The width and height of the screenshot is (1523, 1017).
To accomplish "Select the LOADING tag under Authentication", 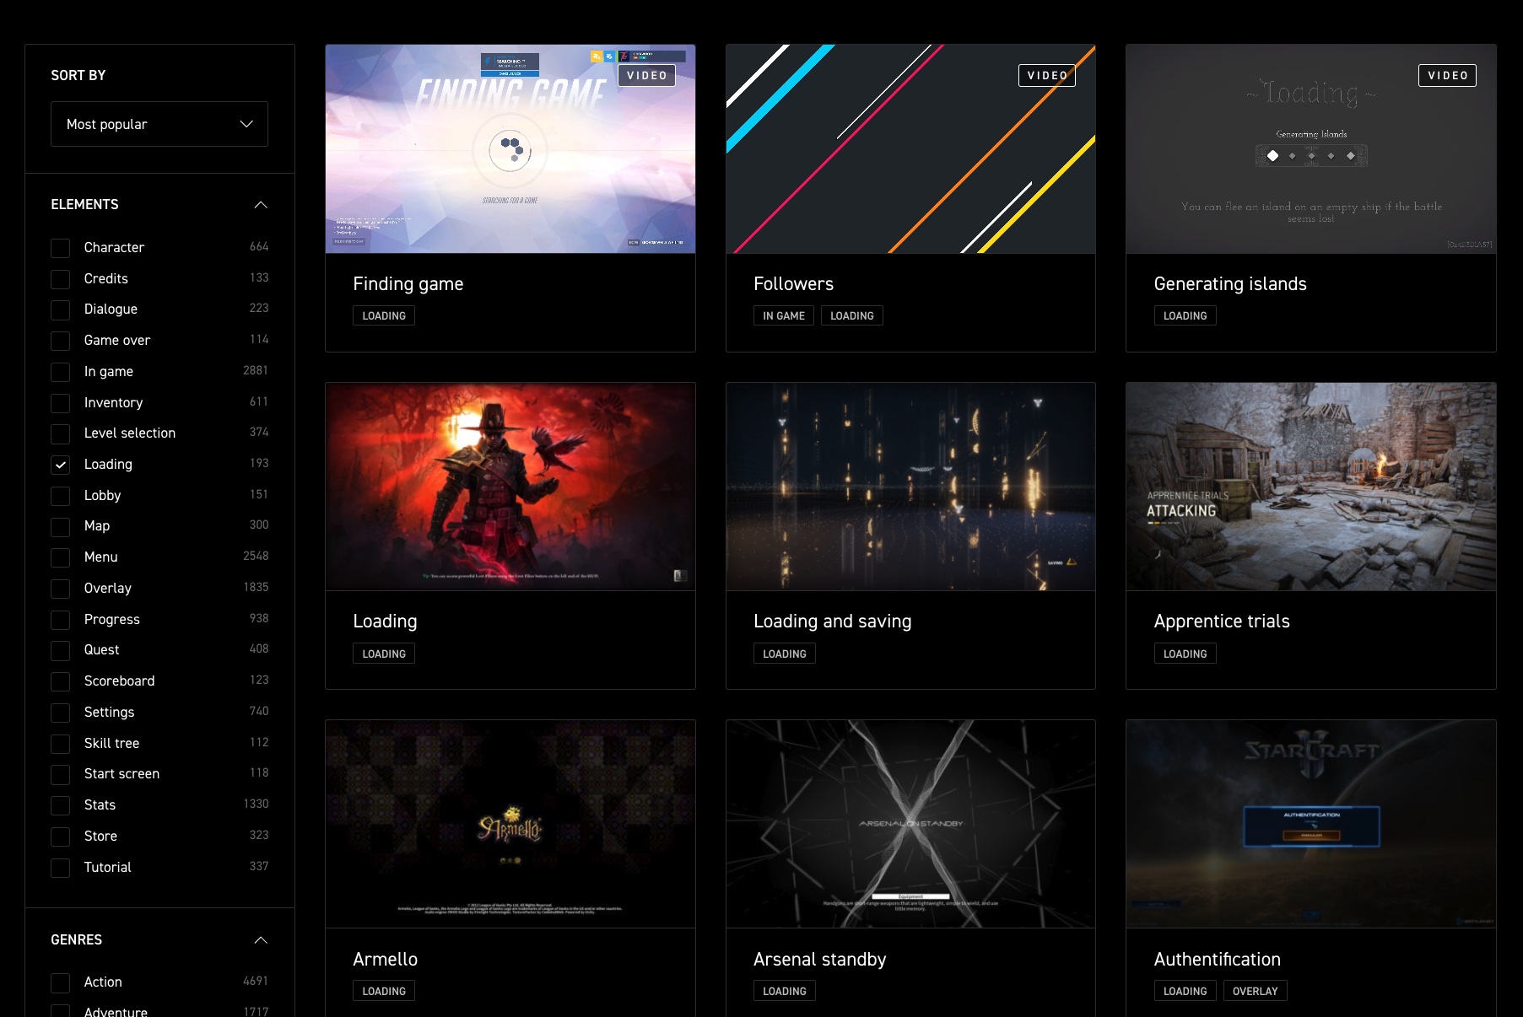I will point(1185,992).
